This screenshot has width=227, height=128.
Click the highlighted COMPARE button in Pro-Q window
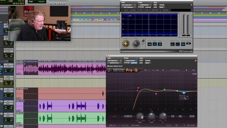[134, 63]
